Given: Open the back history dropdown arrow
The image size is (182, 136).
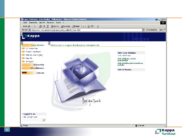Looking at the screenshot, I should click(x=32, y=26).
